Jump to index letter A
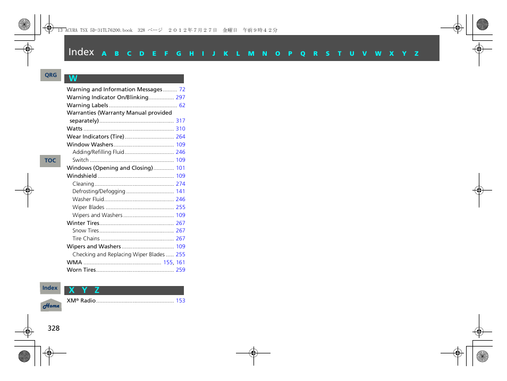Viewport: 507px width, 381px height. (x=104, y=54)
